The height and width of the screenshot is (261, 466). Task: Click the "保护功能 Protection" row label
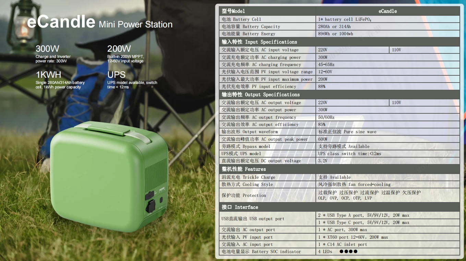pos(244,195)
